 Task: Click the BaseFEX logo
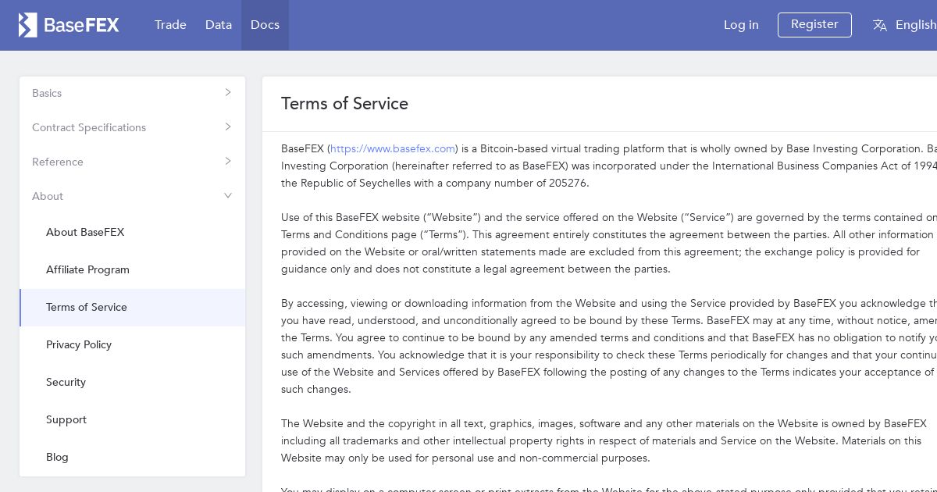(x=69, y=25)
